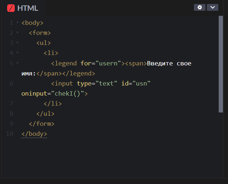Fold the li element on line 4
The height and width of the screenshot is (184, 228).
tap(17, 53)
